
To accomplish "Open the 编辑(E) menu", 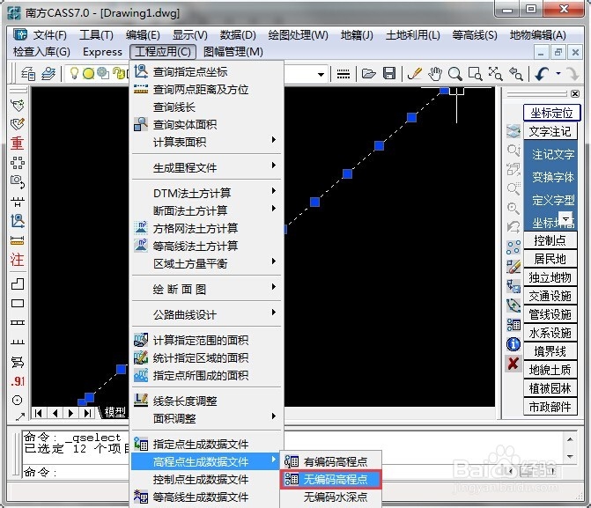I will point(143,35).
